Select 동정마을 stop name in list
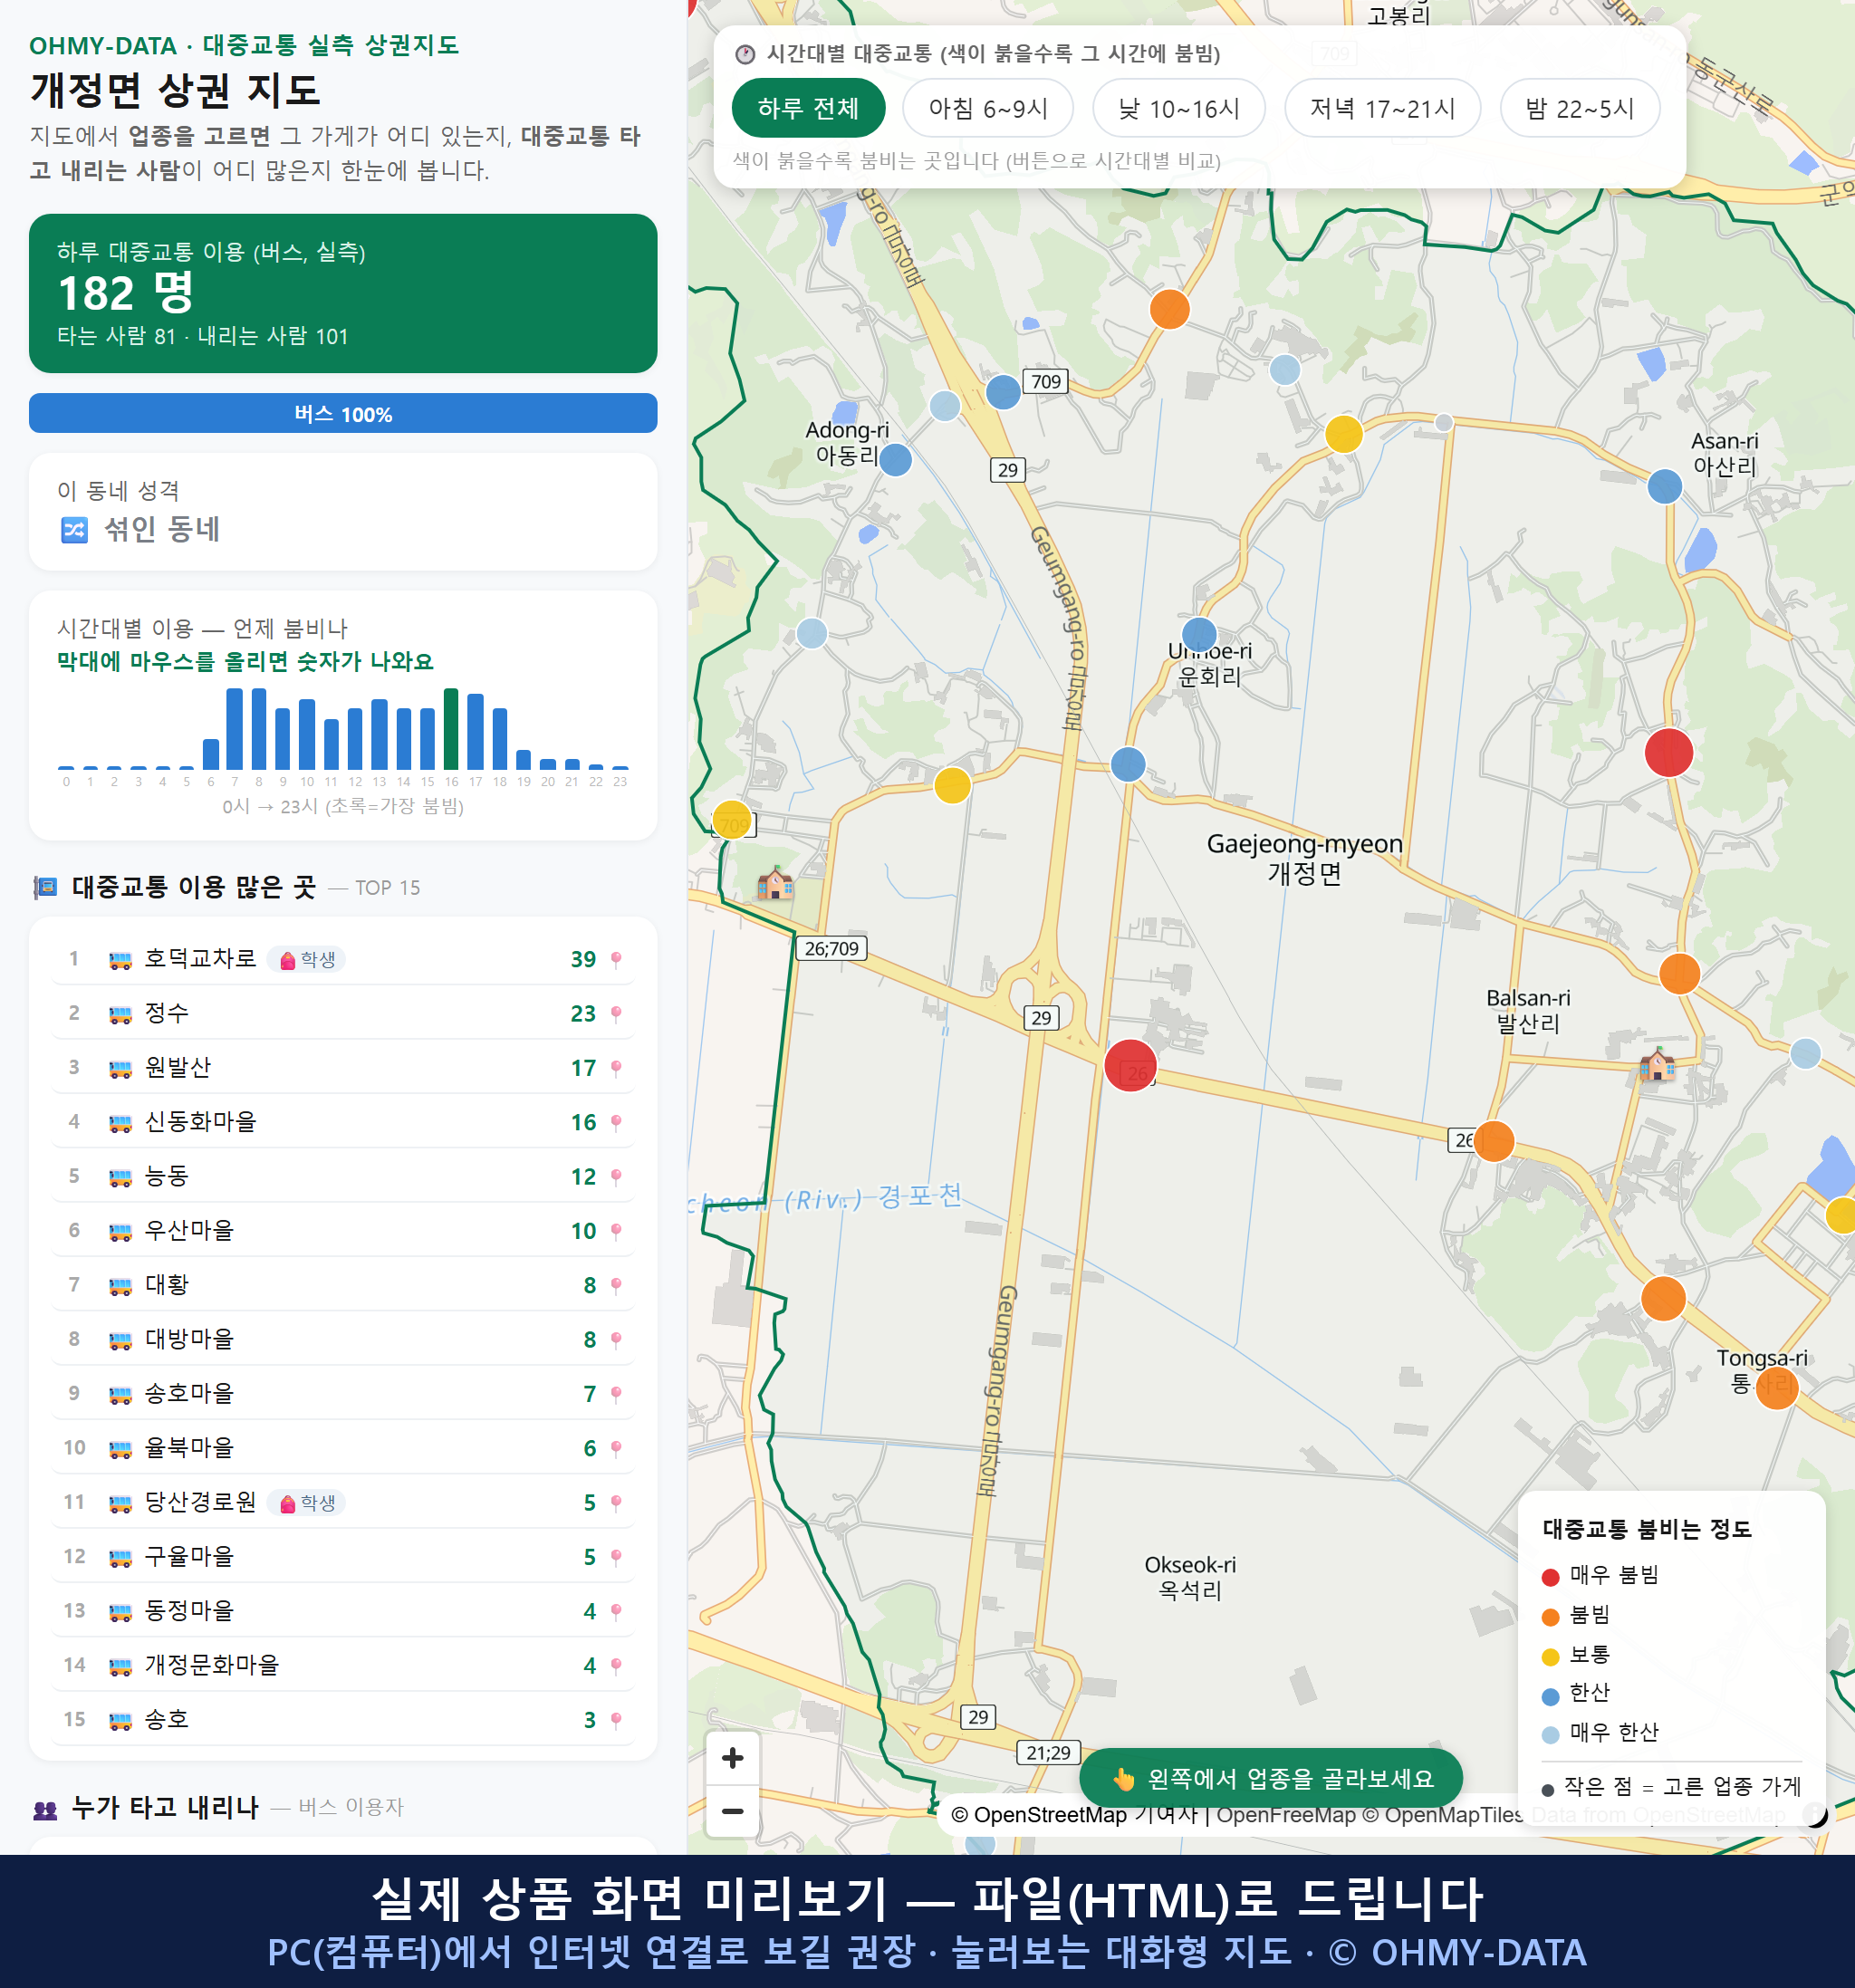The height and width of the screenshot is (1988, 1855). [189, 1611]
